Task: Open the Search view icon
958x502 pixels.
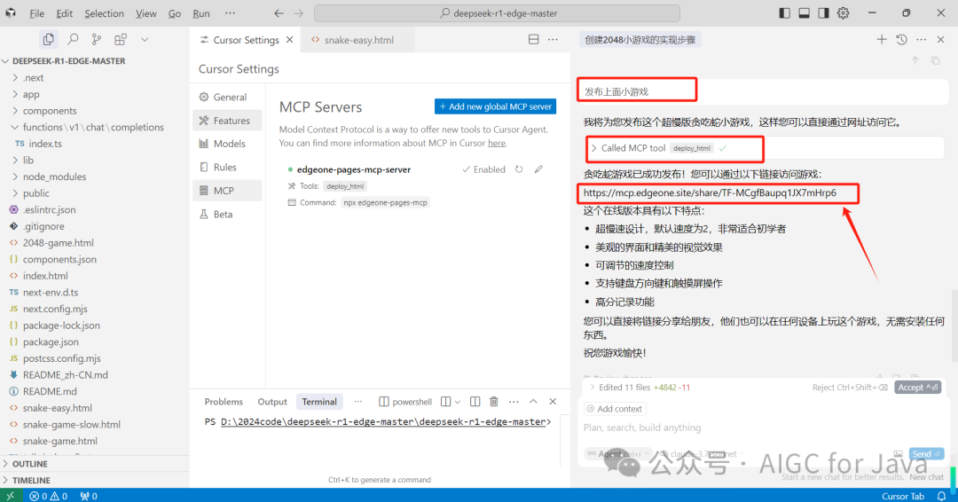Action: point(73,39)
